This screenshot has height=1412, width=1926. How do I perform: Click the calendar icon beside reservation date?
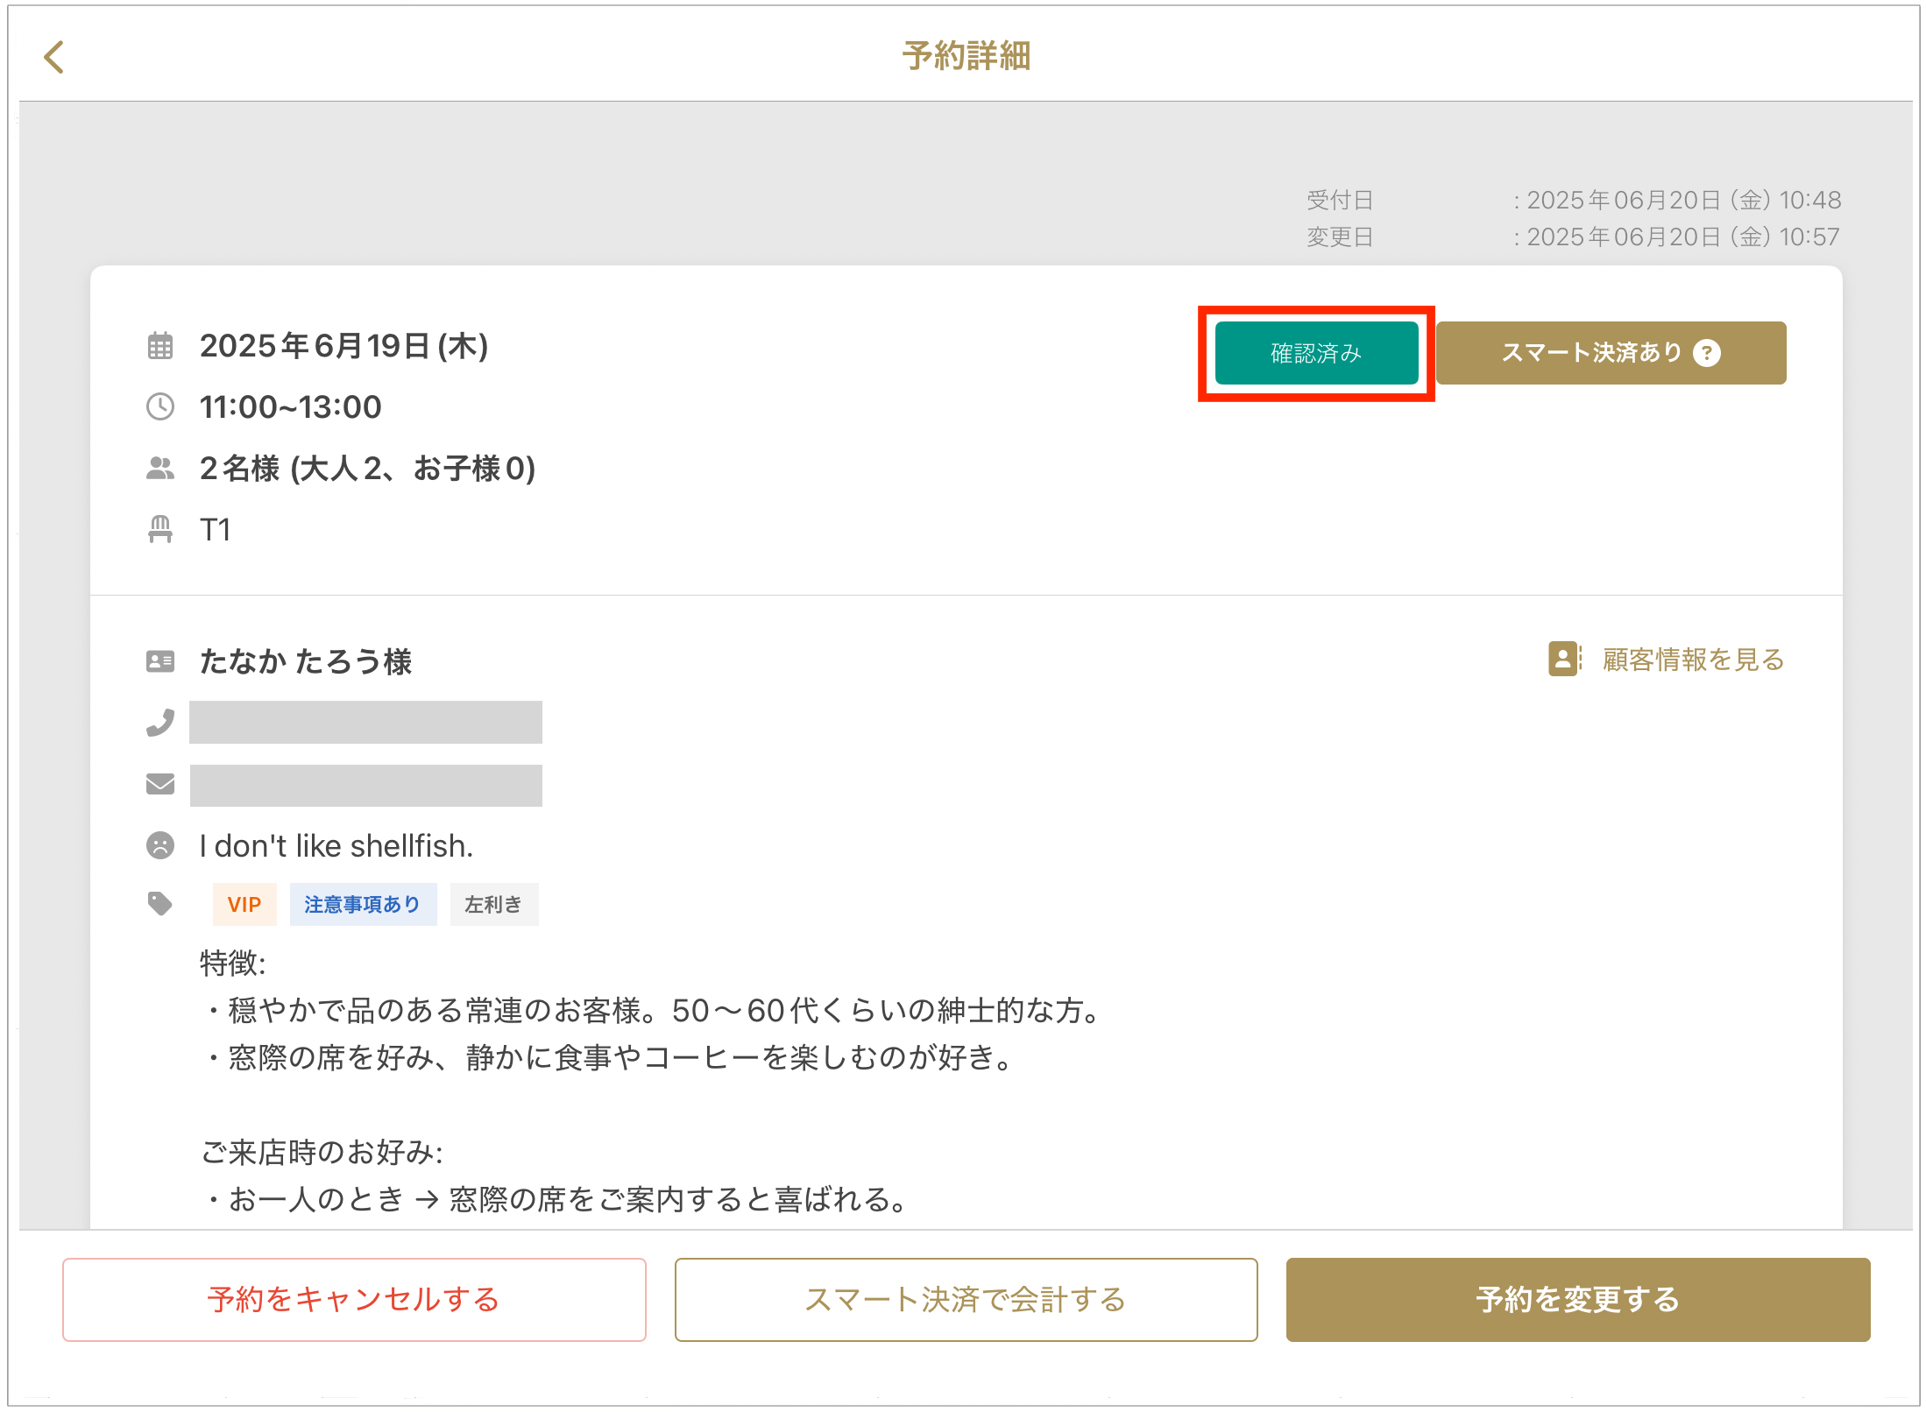(160, 346)
